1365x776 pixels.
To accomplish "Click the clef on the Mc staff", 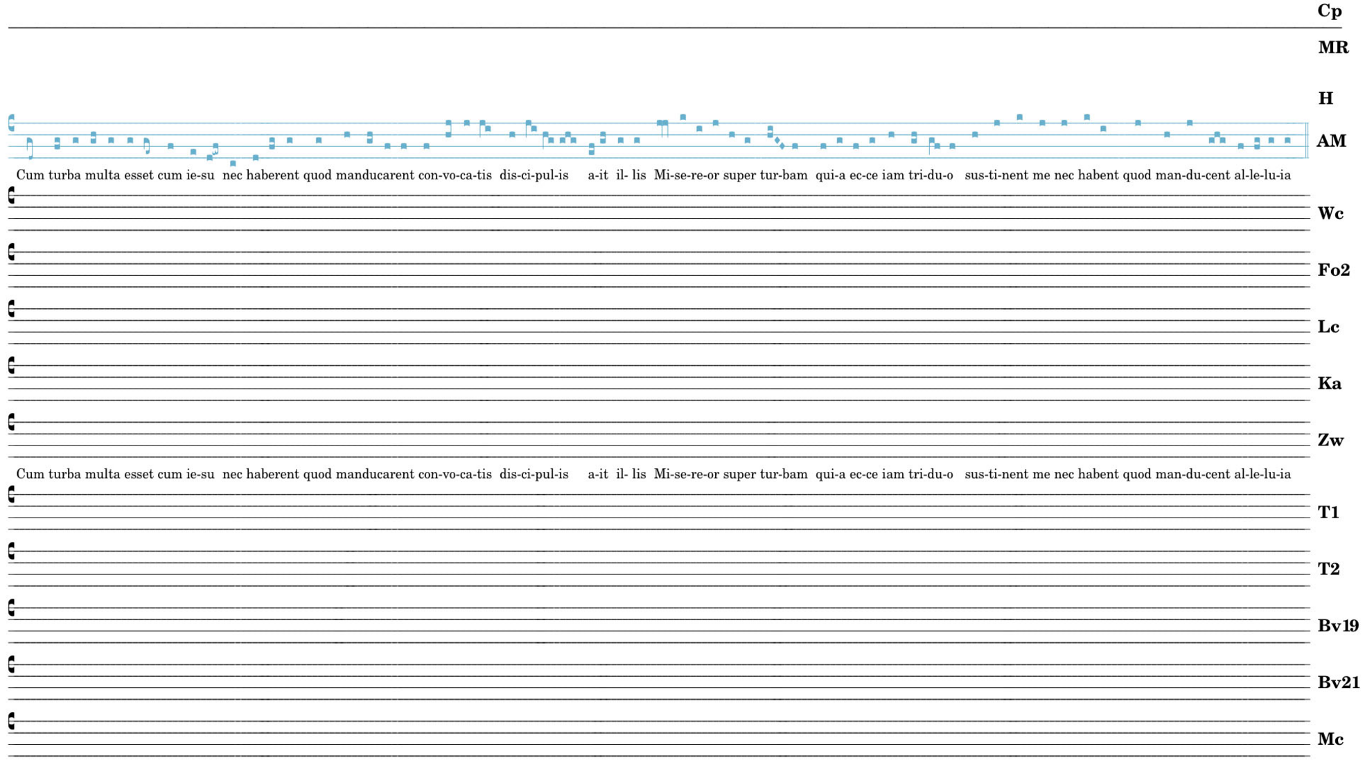I will coord(11,722).
